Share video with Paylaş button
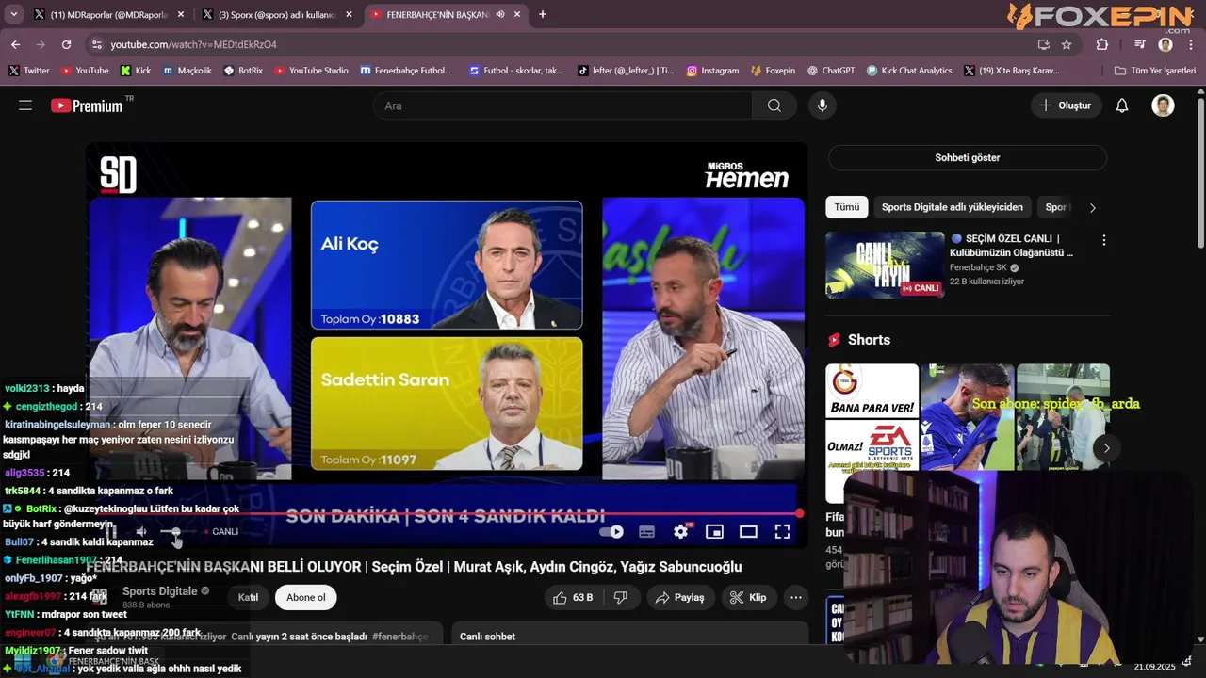Viewport: 1206px width, 678px height. coord(679,597)
